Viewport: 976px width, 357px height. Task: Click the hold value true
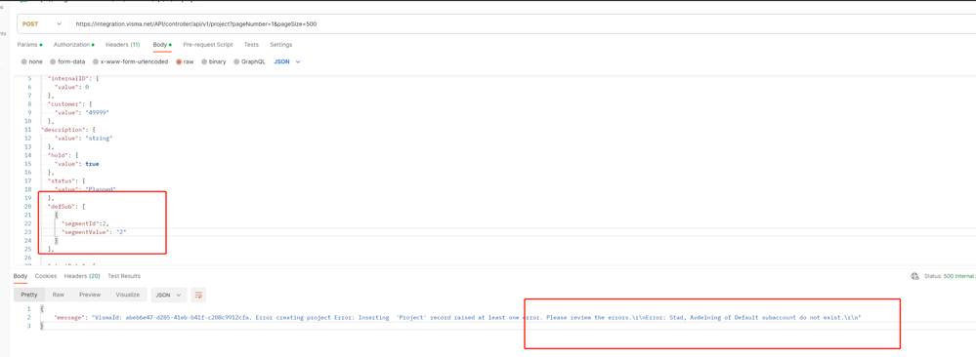92,164
